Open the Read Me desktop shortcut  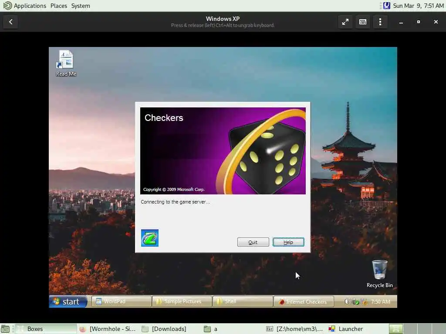pyautogui.click(x=66, y=63)
